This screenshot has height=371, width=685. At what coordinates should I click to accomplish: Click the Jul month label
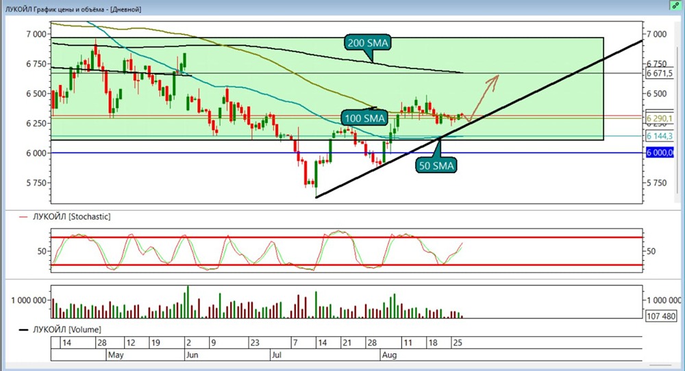click(x=277, y=355)
